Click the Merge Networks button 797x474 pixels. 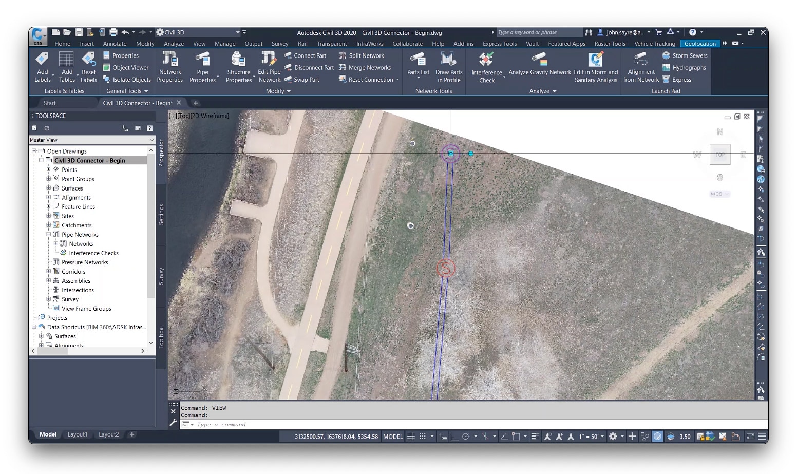point(365,67)
